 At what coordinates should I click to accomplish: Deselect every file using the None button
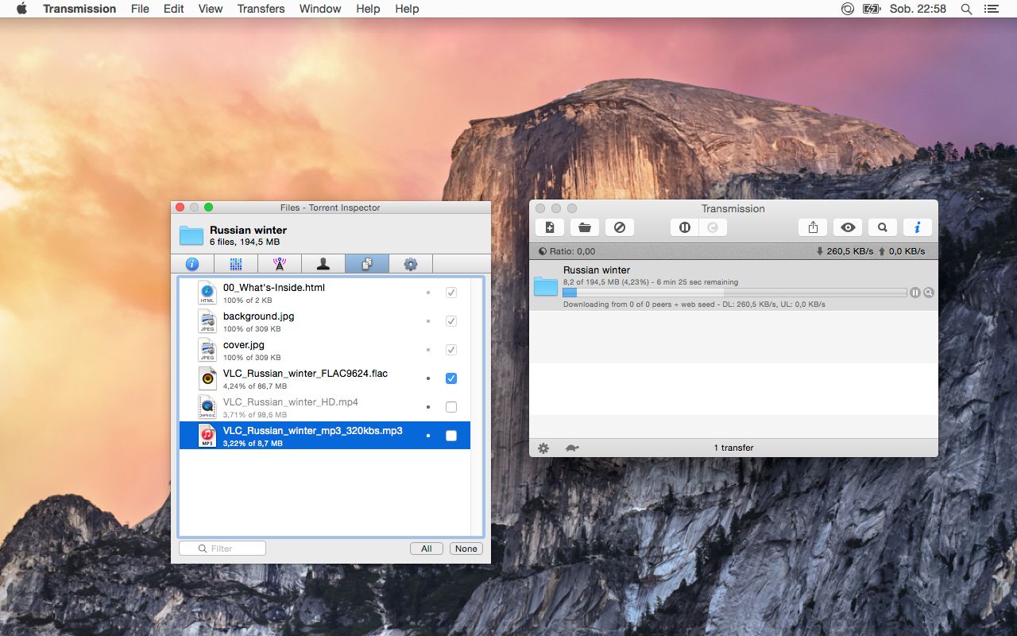click(466, 548)
